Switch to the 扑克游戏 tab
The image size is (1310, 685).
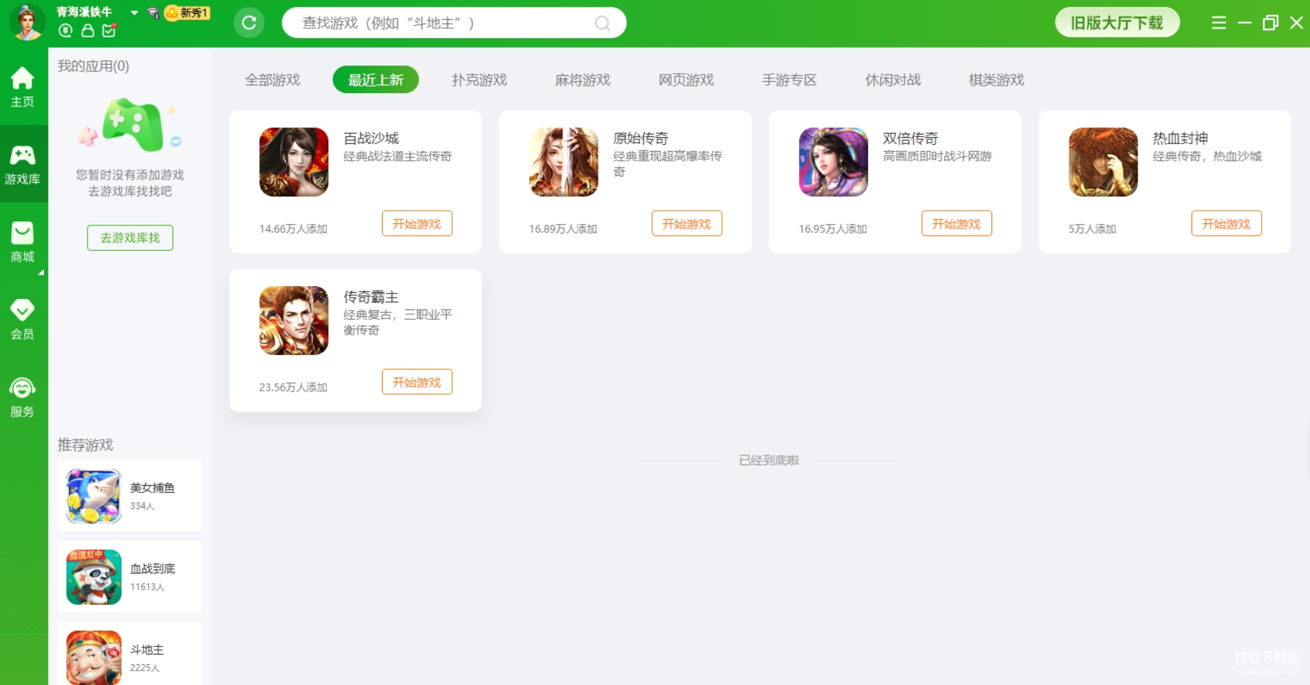click(x=479, y=80)
